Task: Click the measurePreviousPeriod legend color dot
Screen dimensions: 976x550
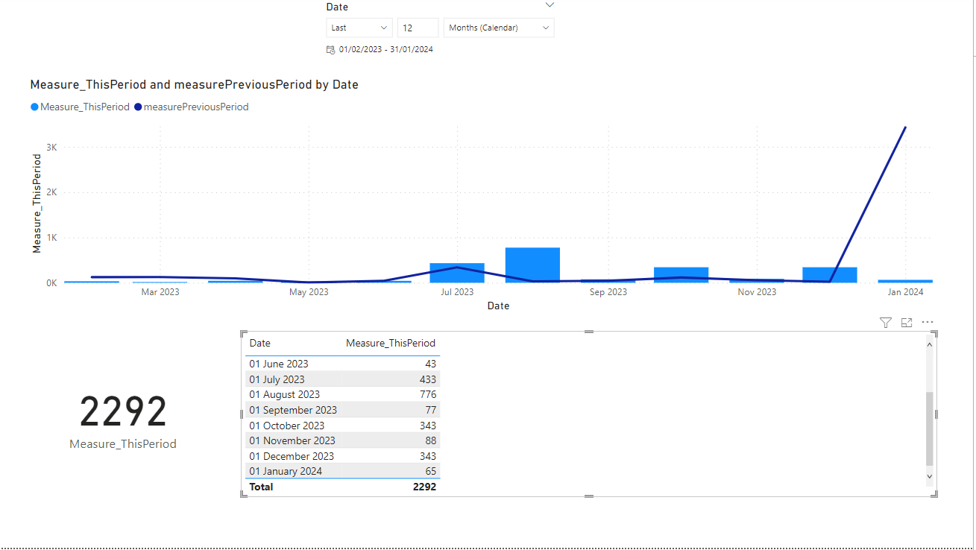Action: (138, 107)
